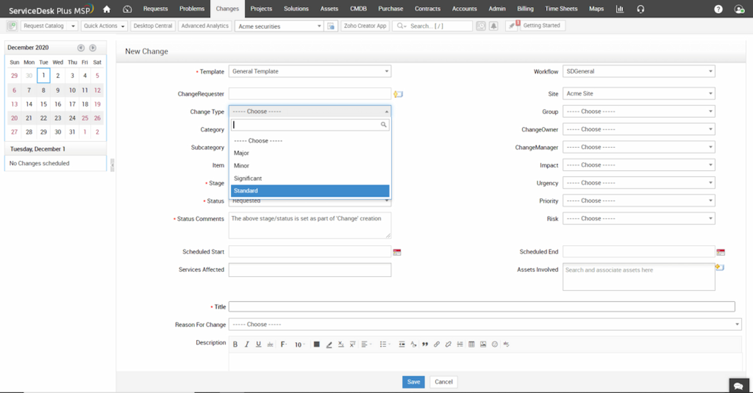The image size is (753, 393).
Task: Switch to the Problems tab
Action: pos(192,9)
